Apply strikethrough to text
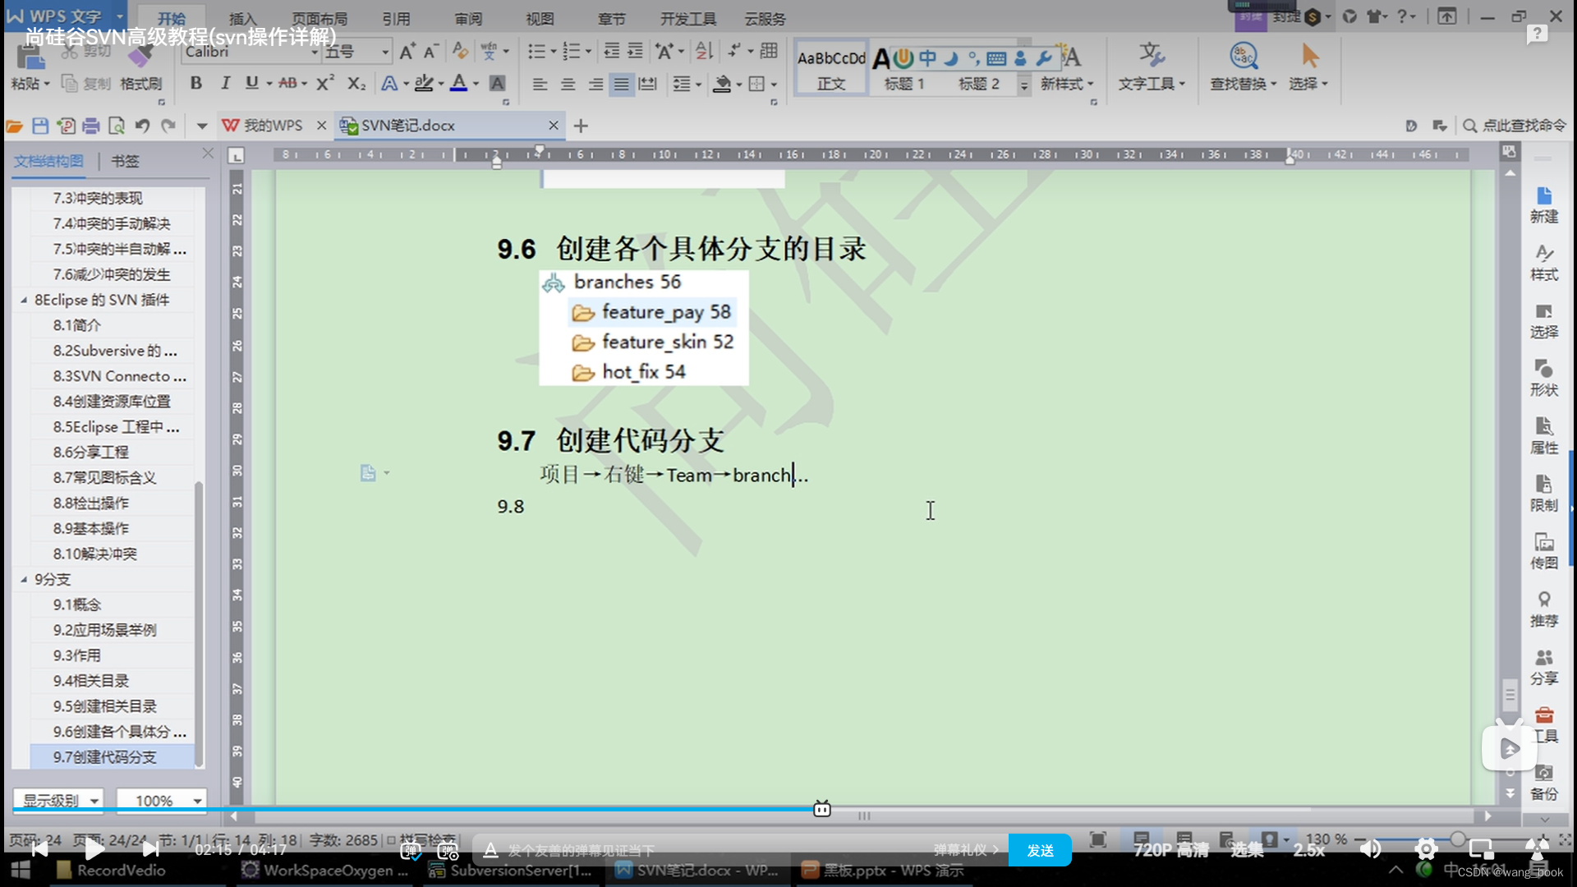 (287, 83)
